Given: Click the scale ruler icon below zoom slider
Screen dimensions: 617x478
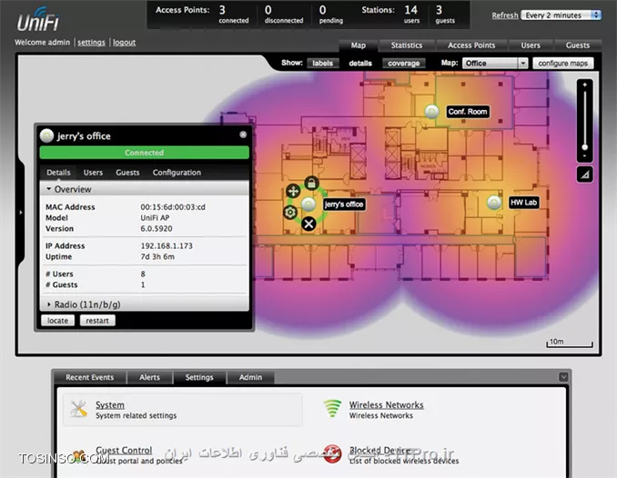Looking at the screenshot, I should (585, 174).
